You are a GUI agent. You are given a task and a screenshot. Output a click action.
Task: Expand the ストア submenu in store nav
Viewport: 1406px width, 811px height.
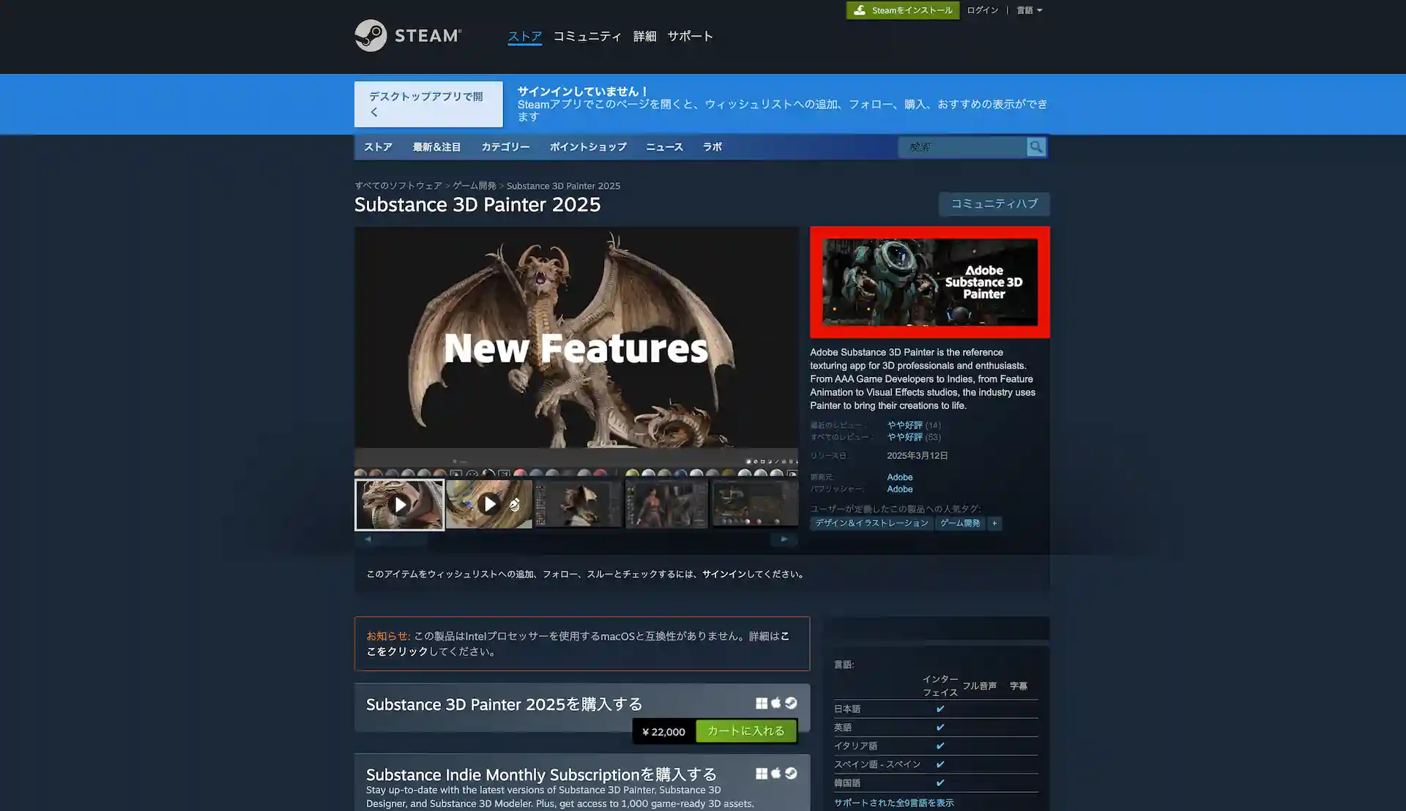[x=378, y=147]
